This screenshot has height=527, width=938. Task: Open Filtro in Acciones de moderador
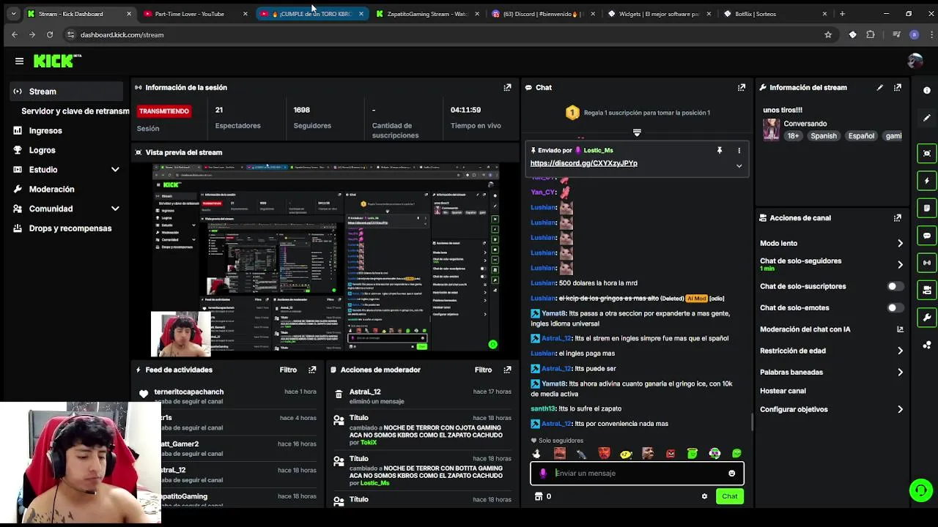click(x=483, y=370)
